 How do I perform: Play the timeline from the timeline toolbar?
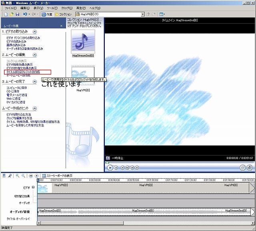tap(36, 176)
